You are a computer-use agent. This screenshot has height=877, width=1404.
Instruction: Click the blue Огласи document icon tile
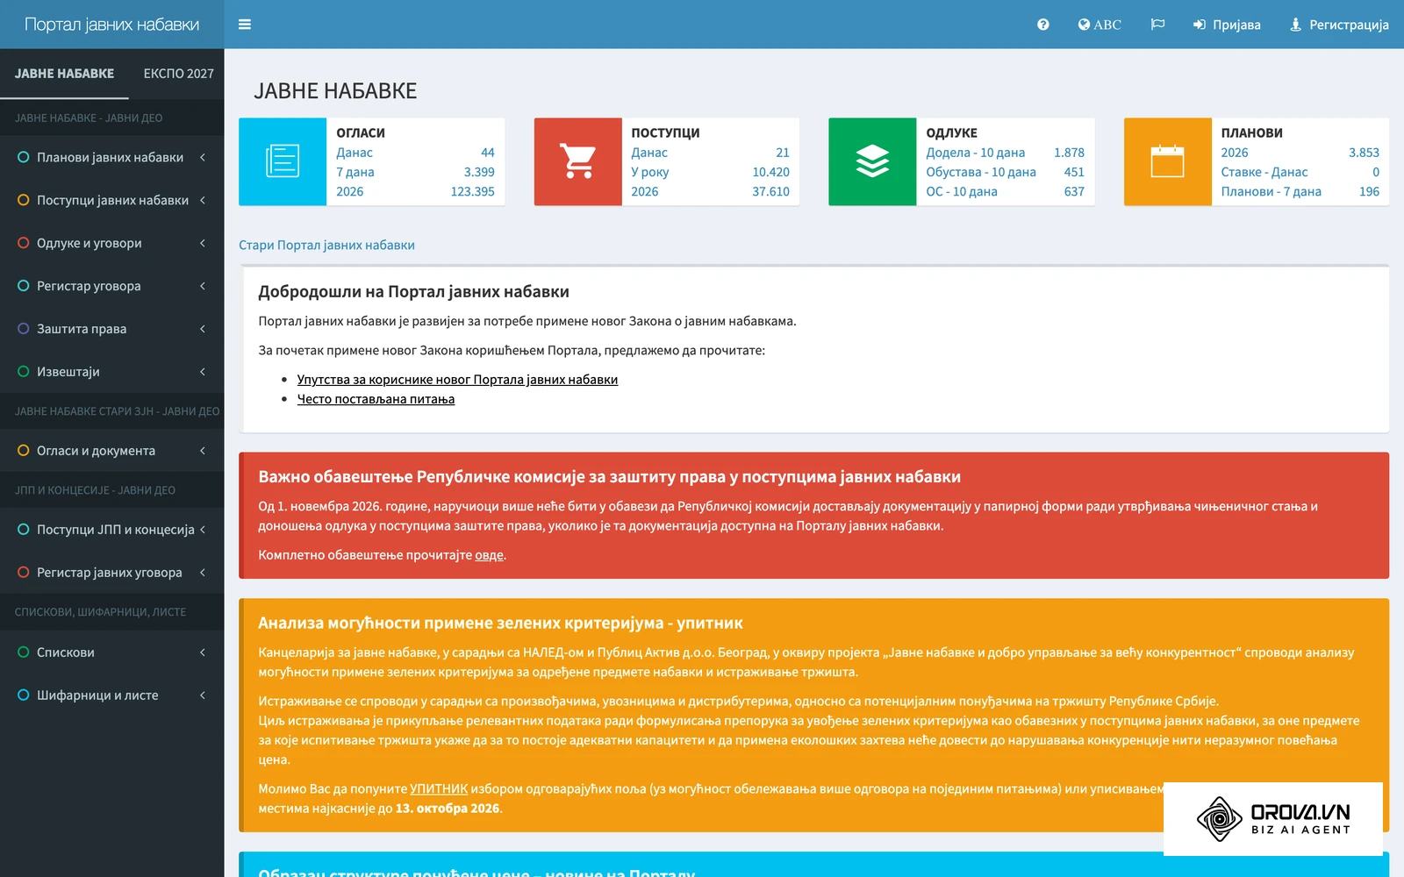283,161
